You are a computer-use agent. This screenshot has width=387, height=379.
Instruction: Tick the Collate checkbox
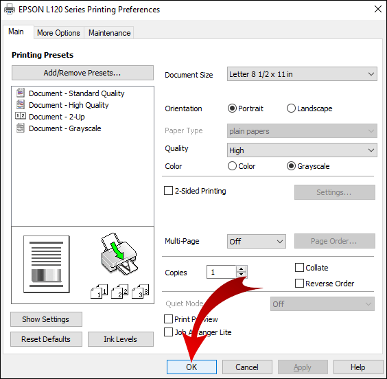pyautogui.click(x=299, y=268)
